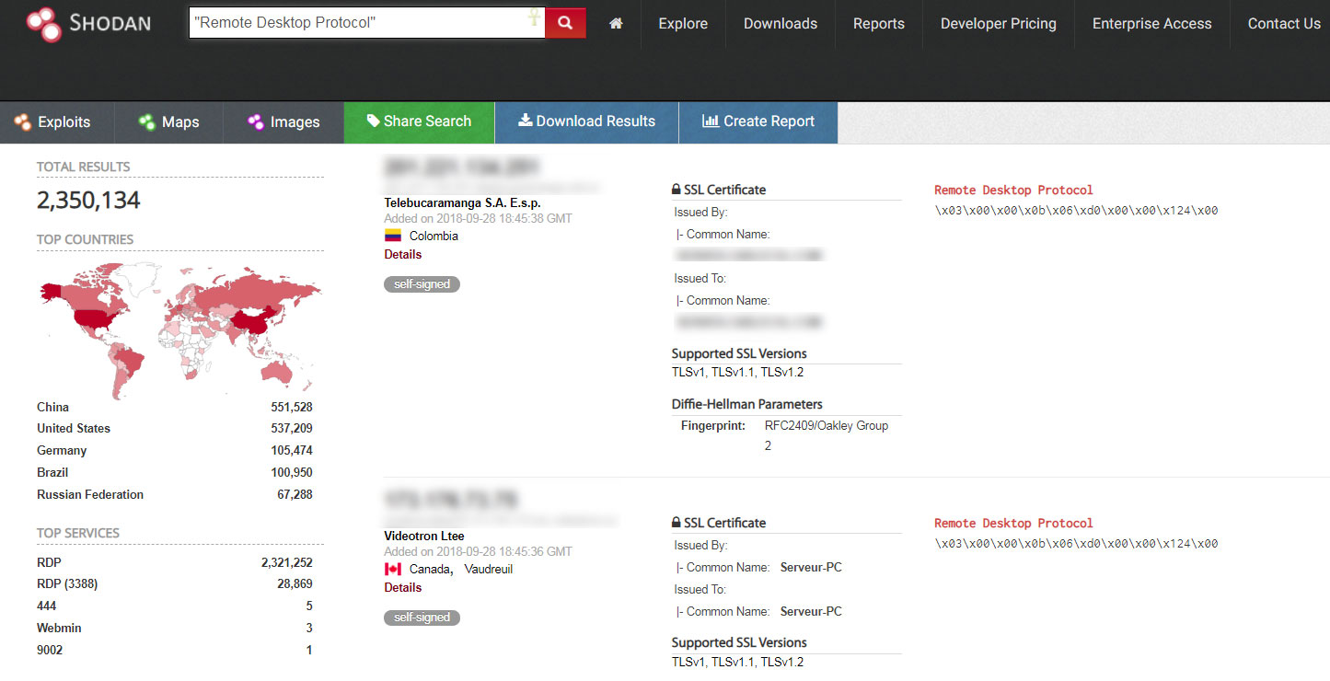Filter by 444 service

pos(47,606)
